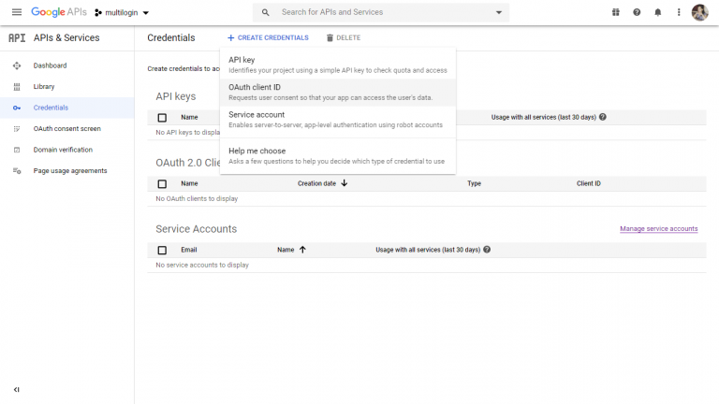Click the API logo icon in sidebar header
Image resolution: width=719 pixels, height=404 pixels.
tap(17, 37)
